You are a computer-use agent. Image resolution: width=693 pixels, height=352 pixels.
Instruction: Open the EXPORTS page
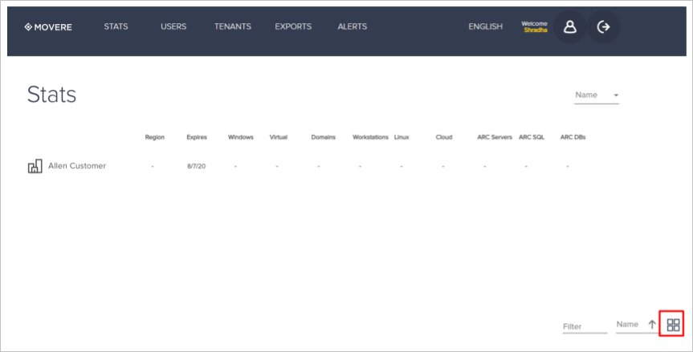[293, 26]
